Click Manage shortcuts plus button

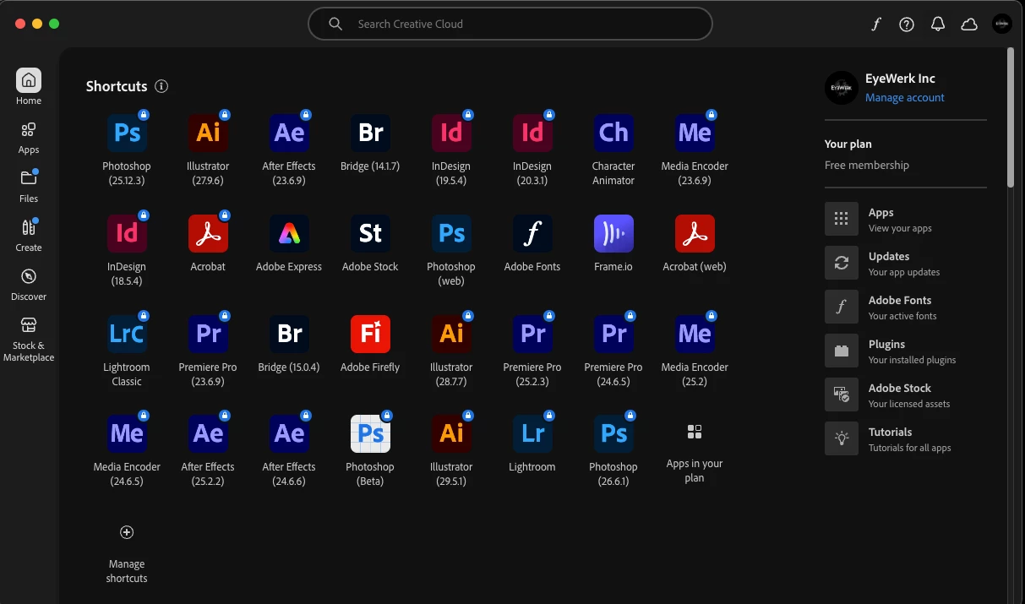[127, 532]
